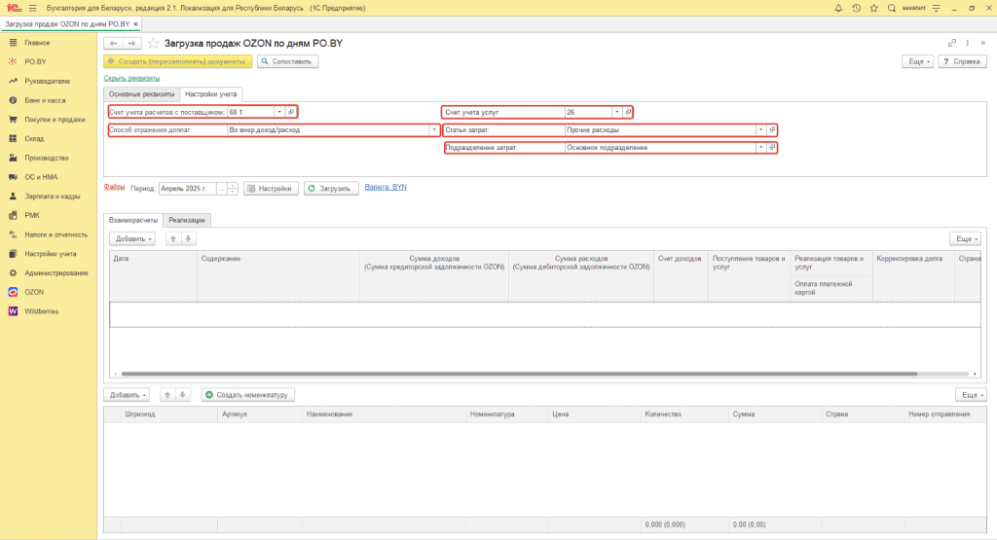Click the Валюта: BYN link

pos(386,188)
